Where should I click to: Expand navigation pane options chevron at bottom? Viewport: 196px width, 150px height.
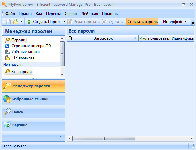pyautogui.click(x=60, y=136)
